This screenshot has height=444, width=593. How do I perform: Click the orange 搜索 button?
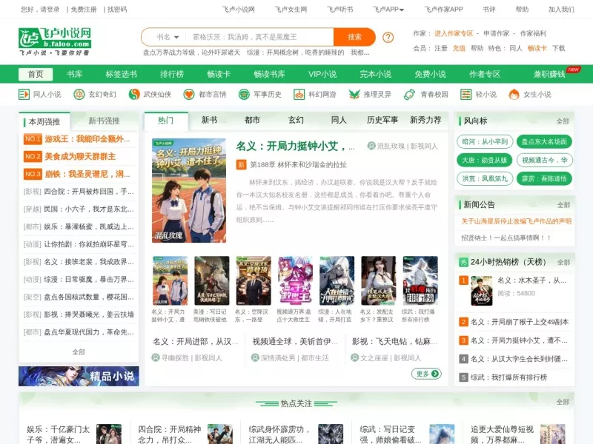(x=354, y=37)
